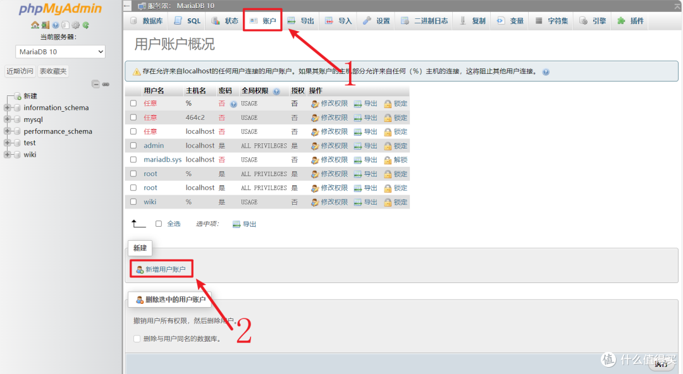683x374 pixels.
Task: Collapse all tree nodes with minus icon
Action: [95, 84]
